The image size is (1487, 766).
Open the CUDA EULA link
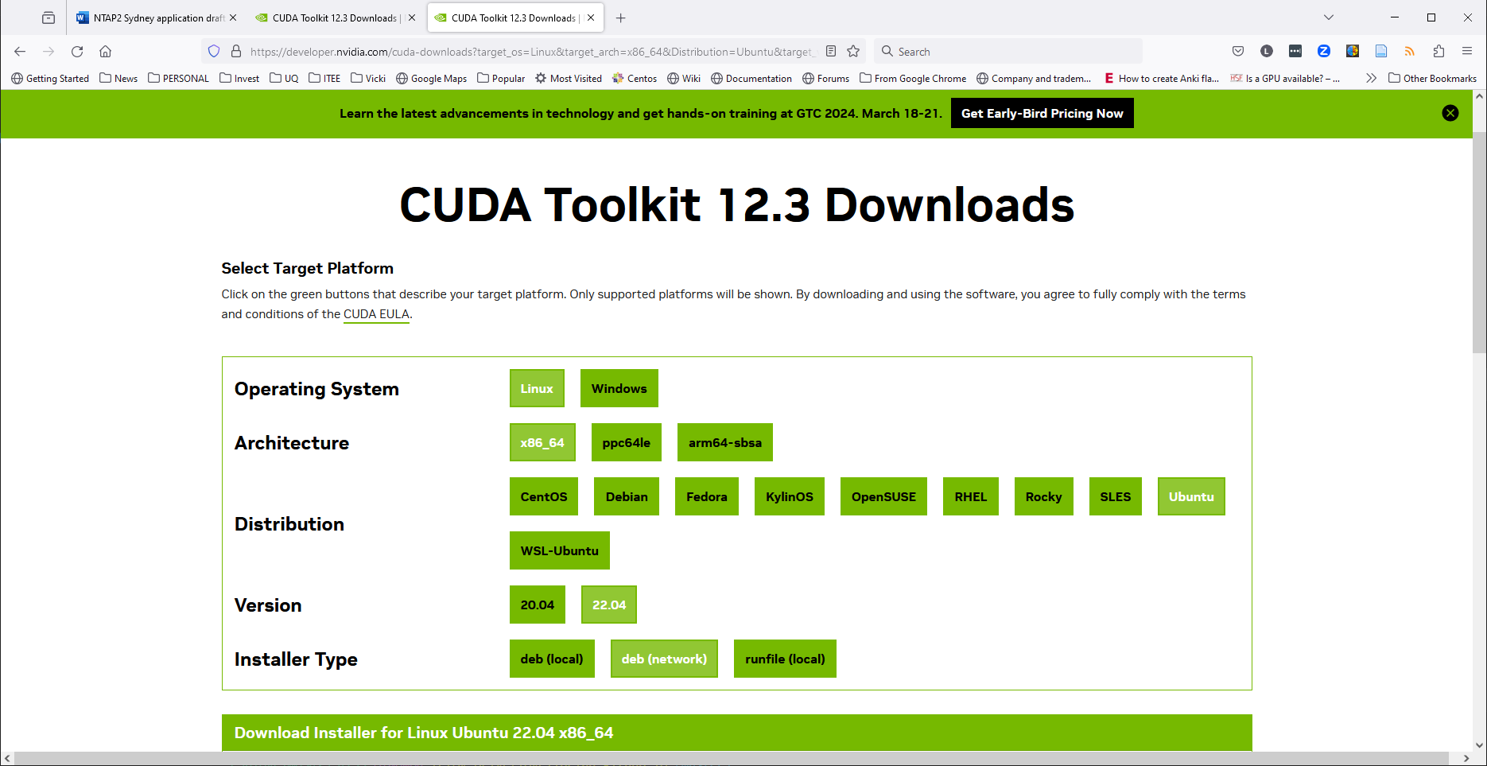376,314
